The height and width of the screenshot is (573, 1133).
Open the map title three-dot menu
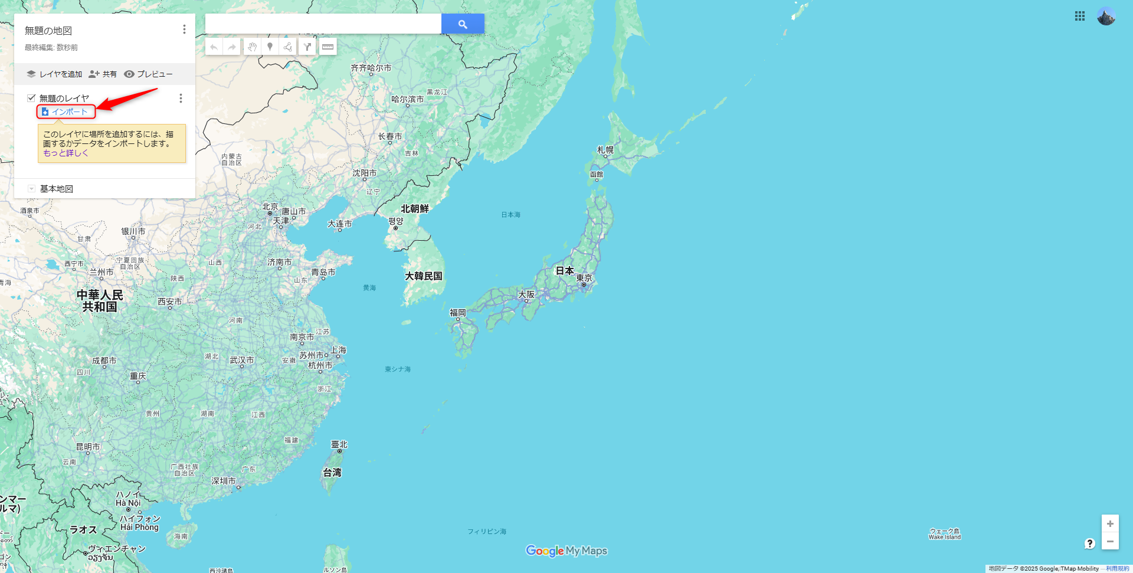(184, 30)
